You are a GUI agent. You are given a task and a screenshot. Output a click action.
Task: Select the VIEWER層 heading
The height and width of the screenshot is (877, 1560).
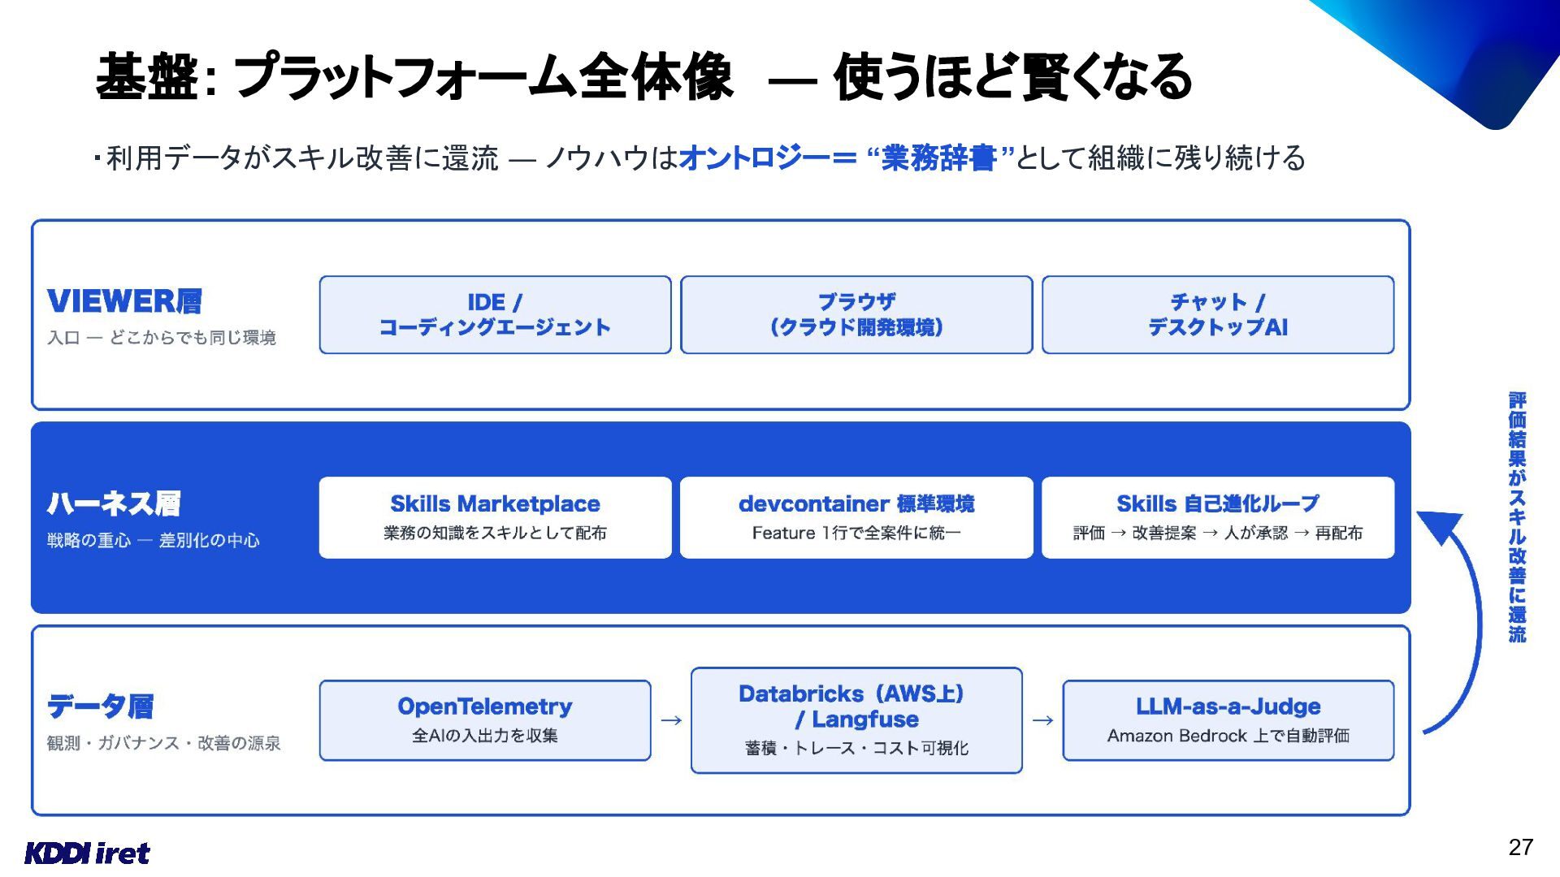click(124, 301)
